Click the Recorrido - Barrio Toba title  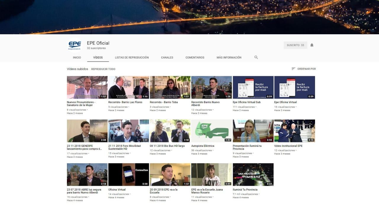click(x=164, y=102)
